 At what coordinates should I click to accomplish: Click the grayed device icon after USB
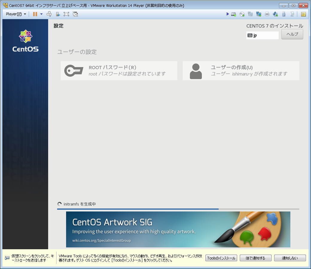(292, 14)
